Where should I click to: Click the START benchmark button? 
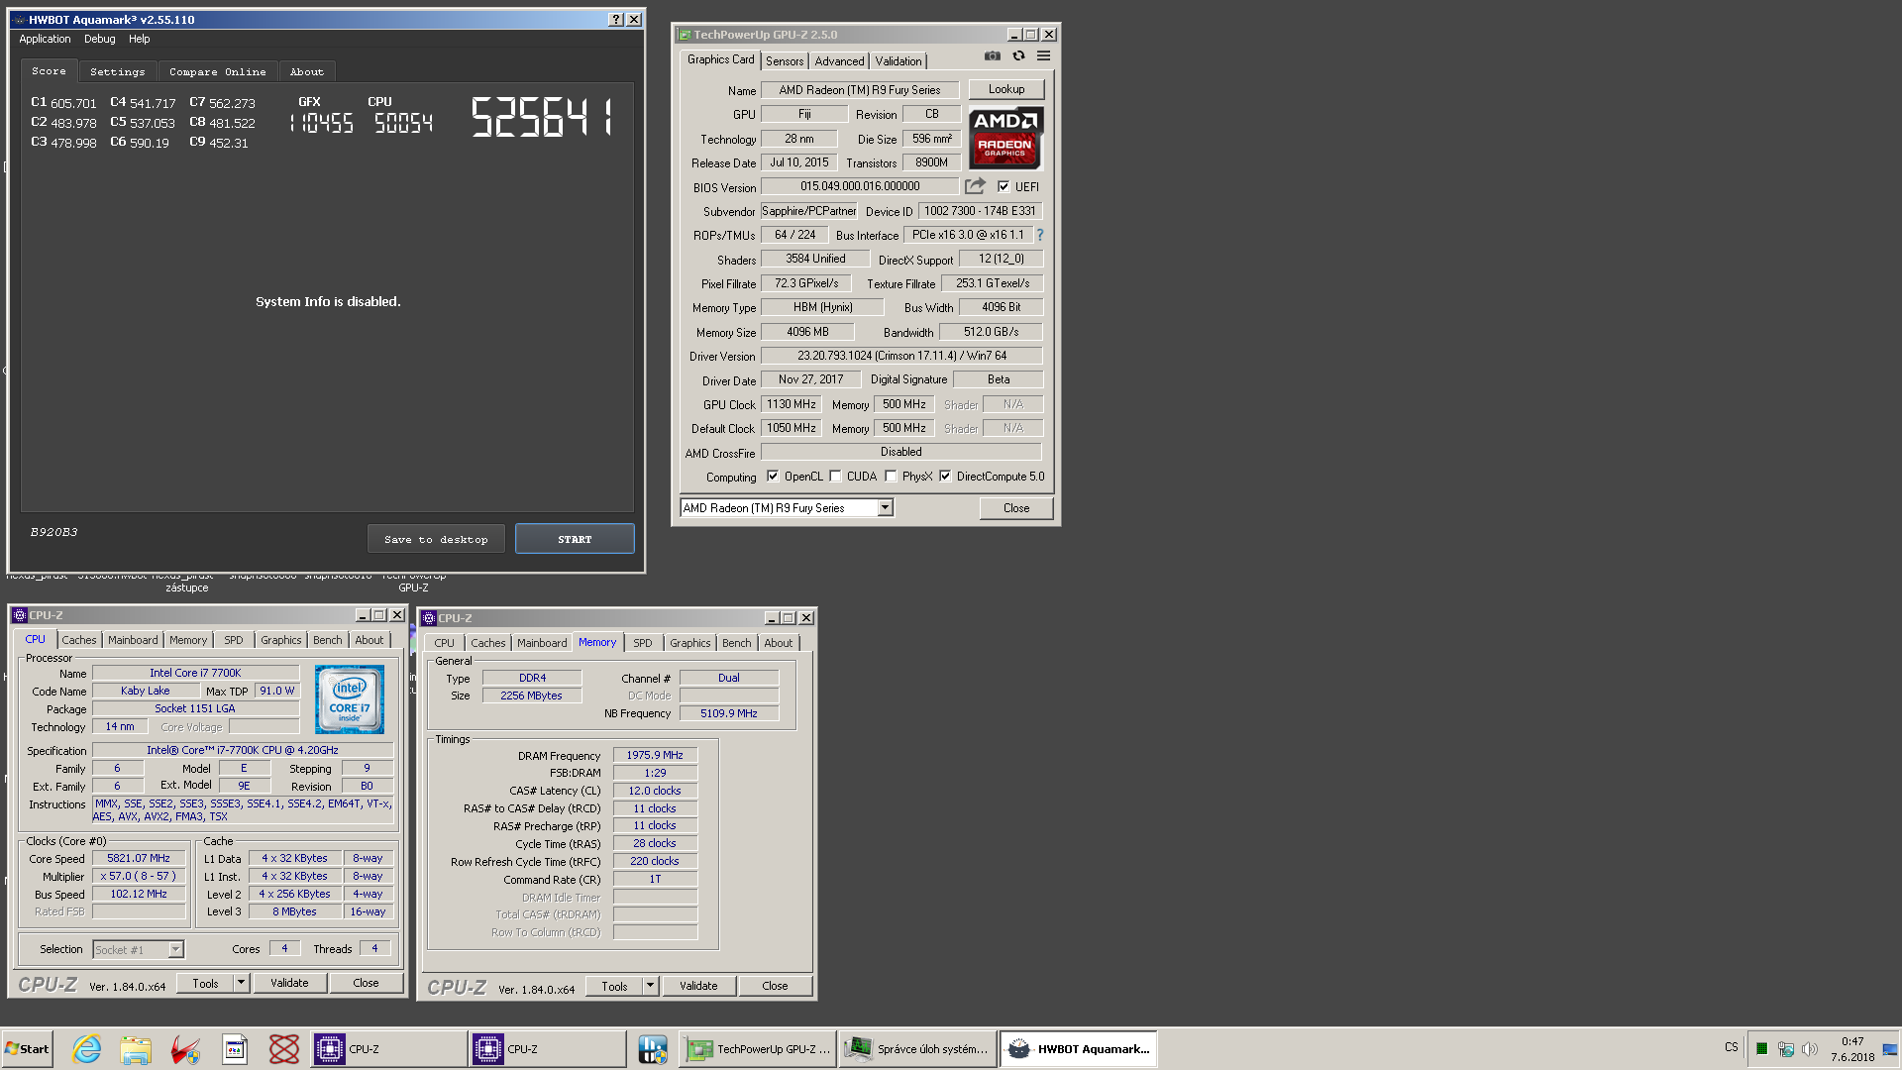click(x=575, y=539)
